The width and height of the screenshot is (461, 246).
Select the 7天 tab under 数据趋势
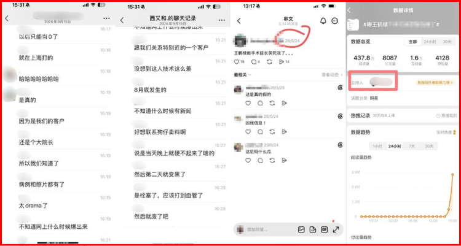coord(412,146)
